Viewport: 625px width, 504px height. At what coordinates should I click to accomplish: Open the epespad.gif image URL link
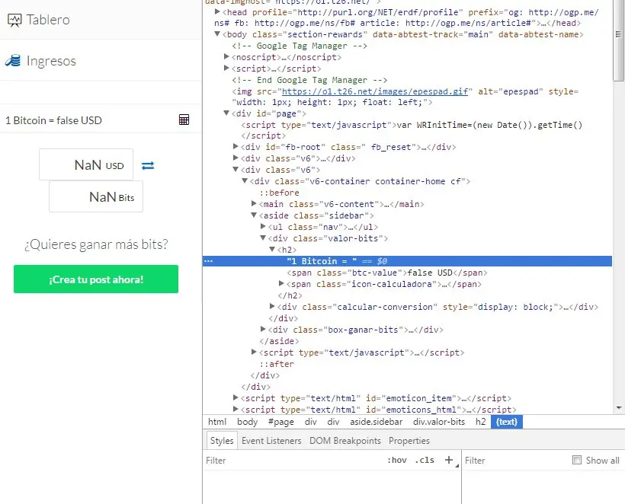click(375, 91)
